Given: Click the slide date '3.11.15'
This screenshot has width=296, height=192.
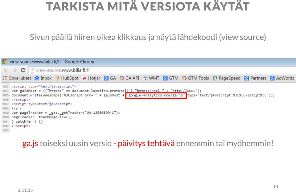Looking at the screenshot, I should 25,190.
